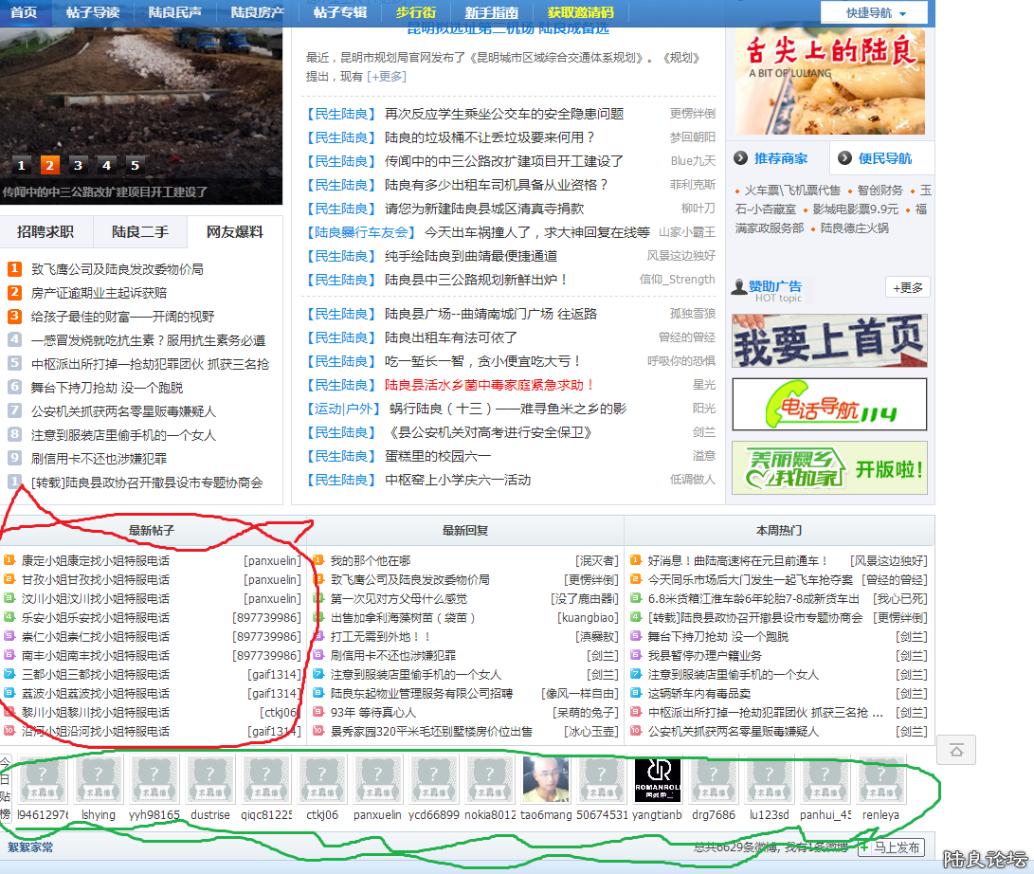Image resolution: width=1034 pixels, height=874 pixels.
Task: Expand article with [+更多] link
Action: click(387, 76)
